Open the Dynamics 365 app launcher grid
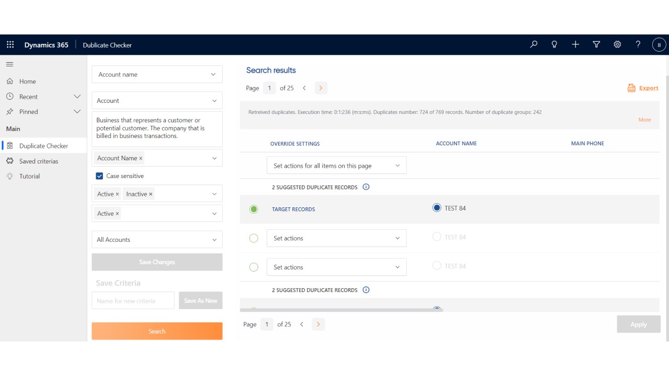Screen dimensions: 669x376 click(10, 45)
